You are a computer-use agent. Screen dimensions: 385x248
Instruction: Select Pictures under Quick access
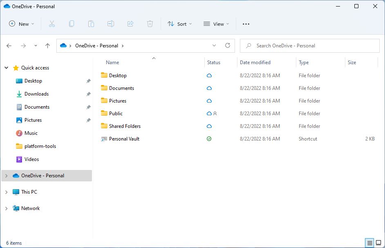[x=33, y=120]
